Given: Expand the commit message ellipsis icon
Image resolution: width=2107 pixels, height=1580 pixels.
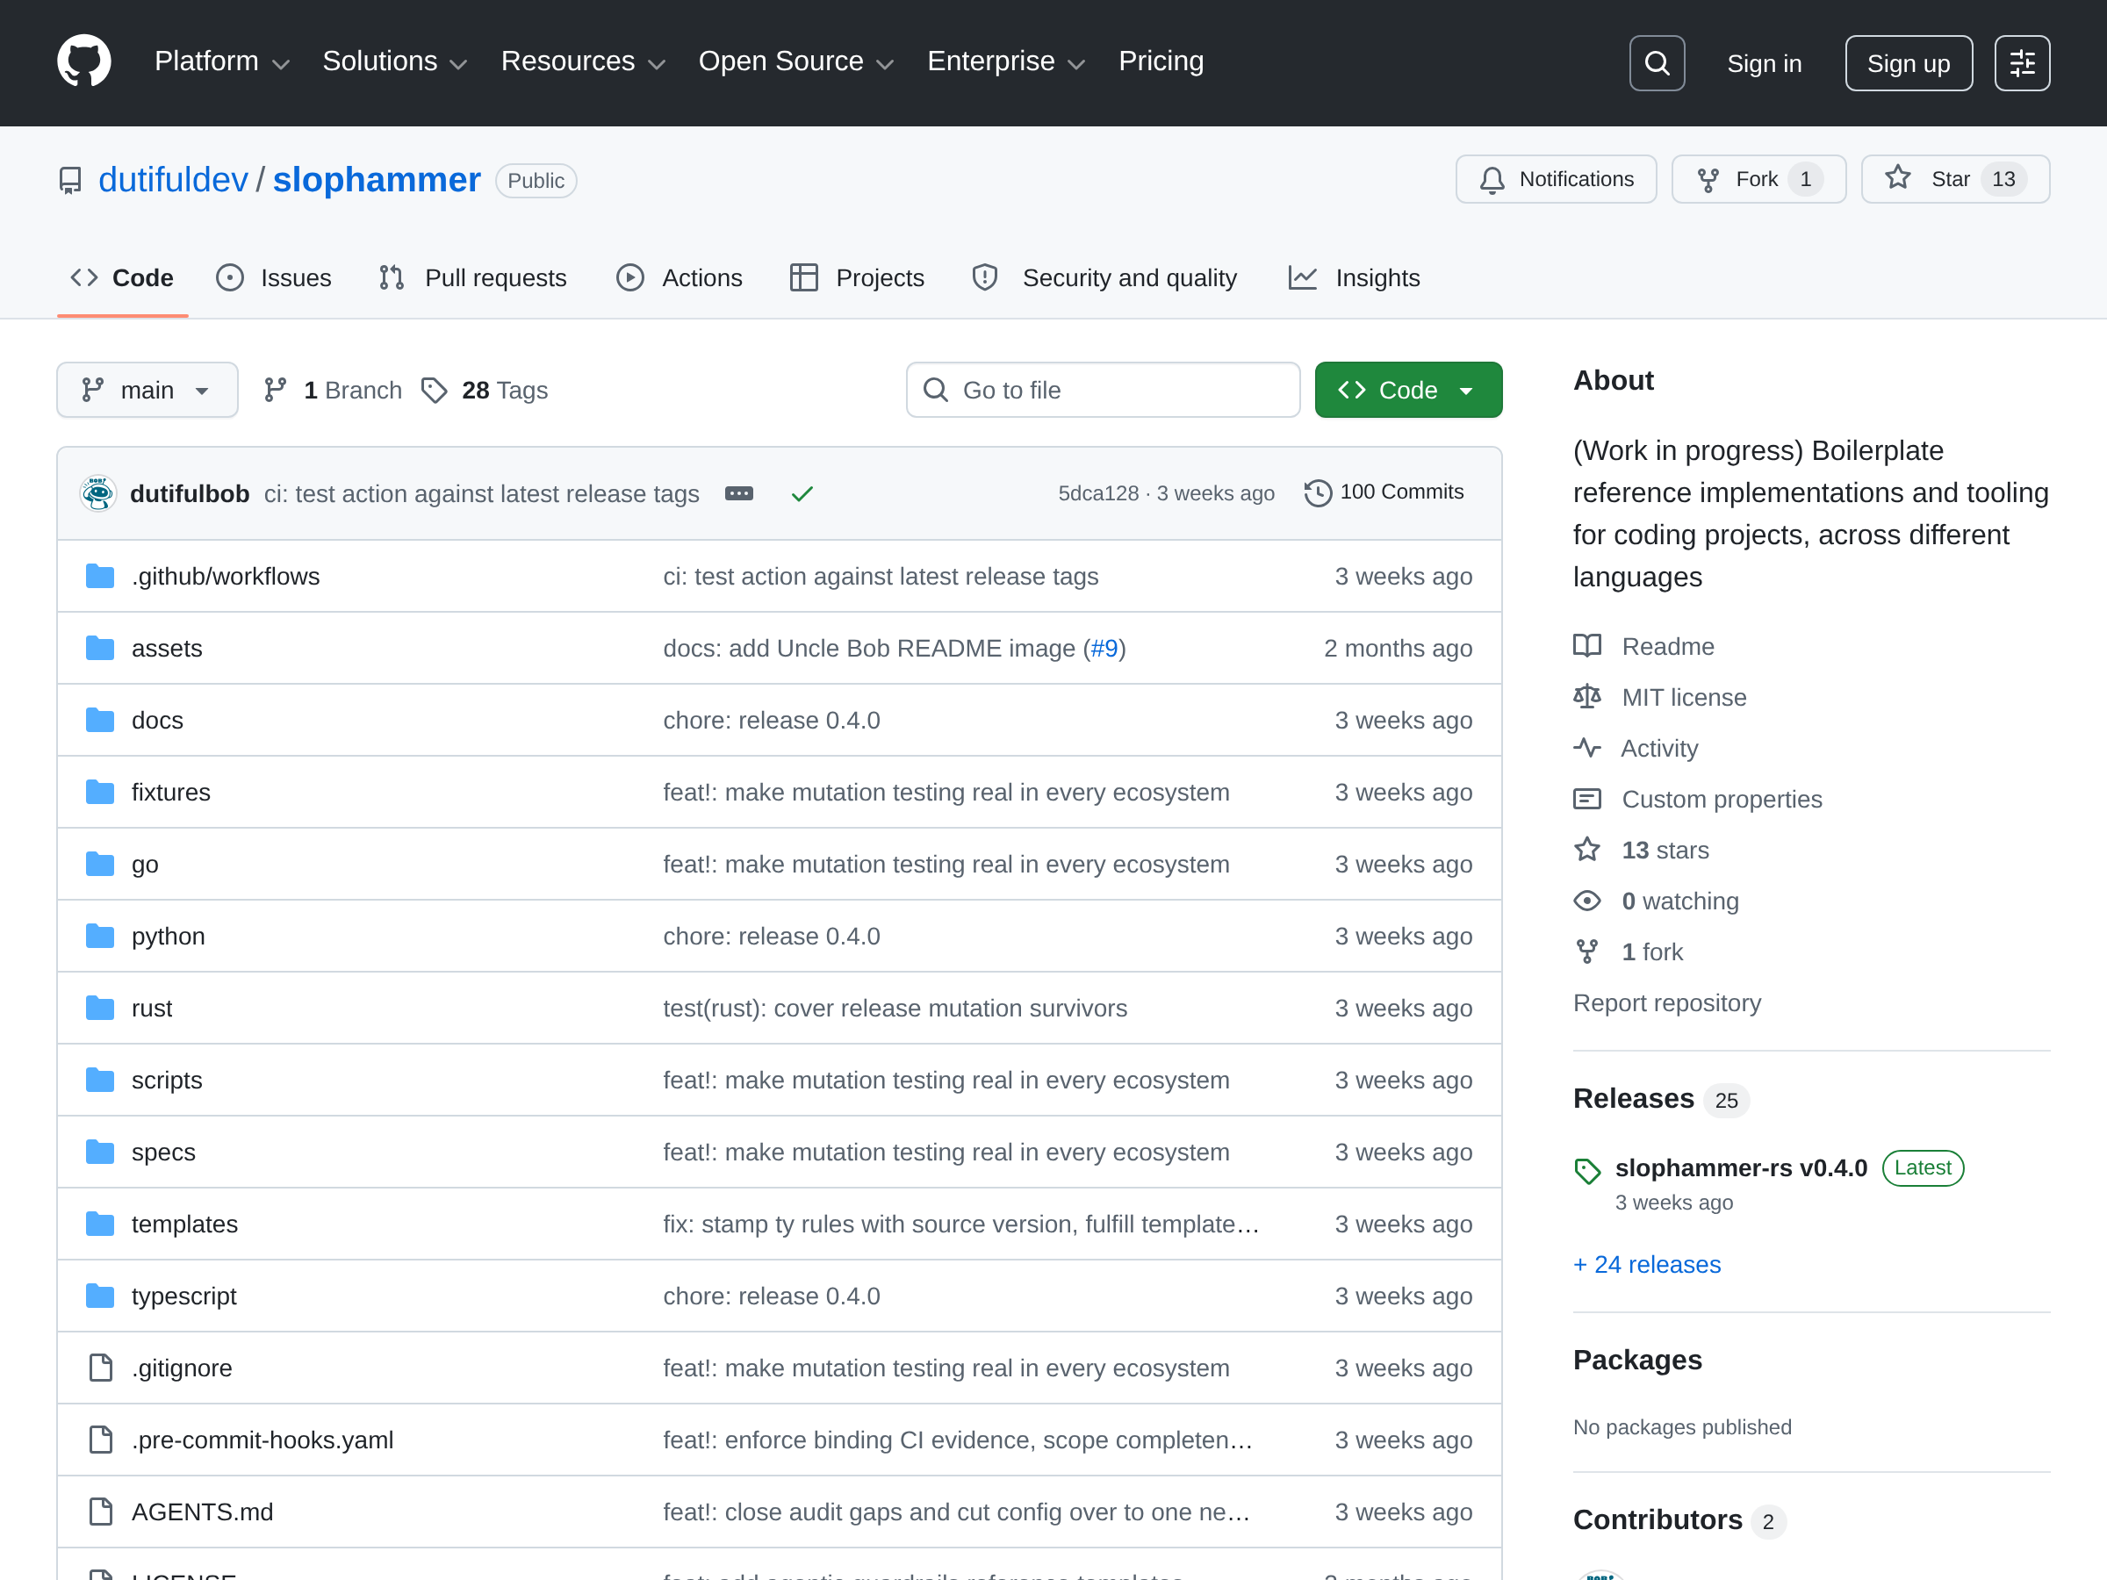Looking at the screenshot, I should click(738, 493).
